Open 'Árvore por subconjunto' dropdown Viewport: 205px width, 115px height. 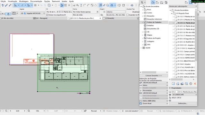[x=183, y=6]
